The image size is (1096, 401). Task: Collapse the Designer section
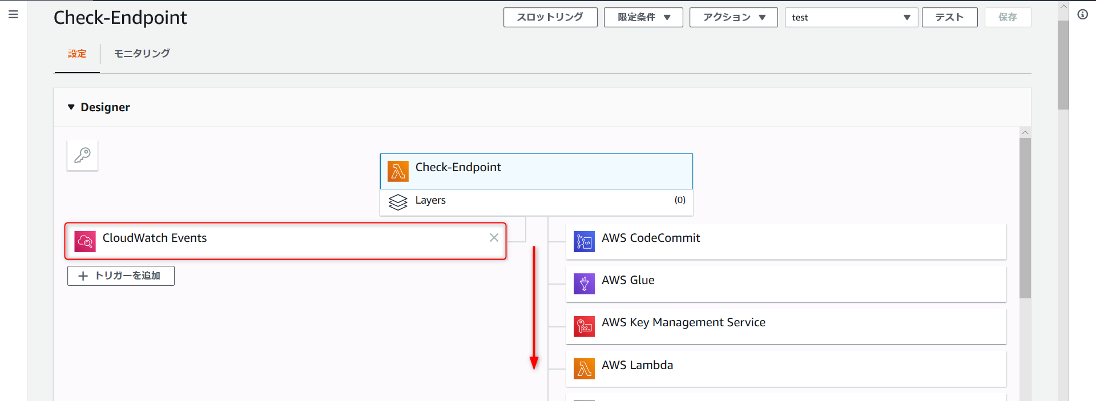click(71, 107)
